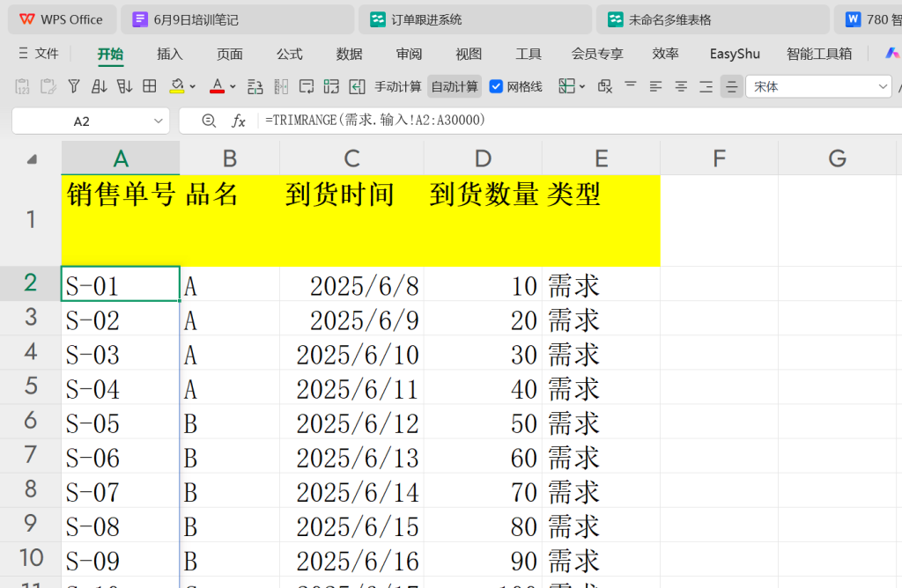The width and height of the screenshot is (902, 588).
Task: Click the green-corner merge cells icon
Action: pos(331,87)
